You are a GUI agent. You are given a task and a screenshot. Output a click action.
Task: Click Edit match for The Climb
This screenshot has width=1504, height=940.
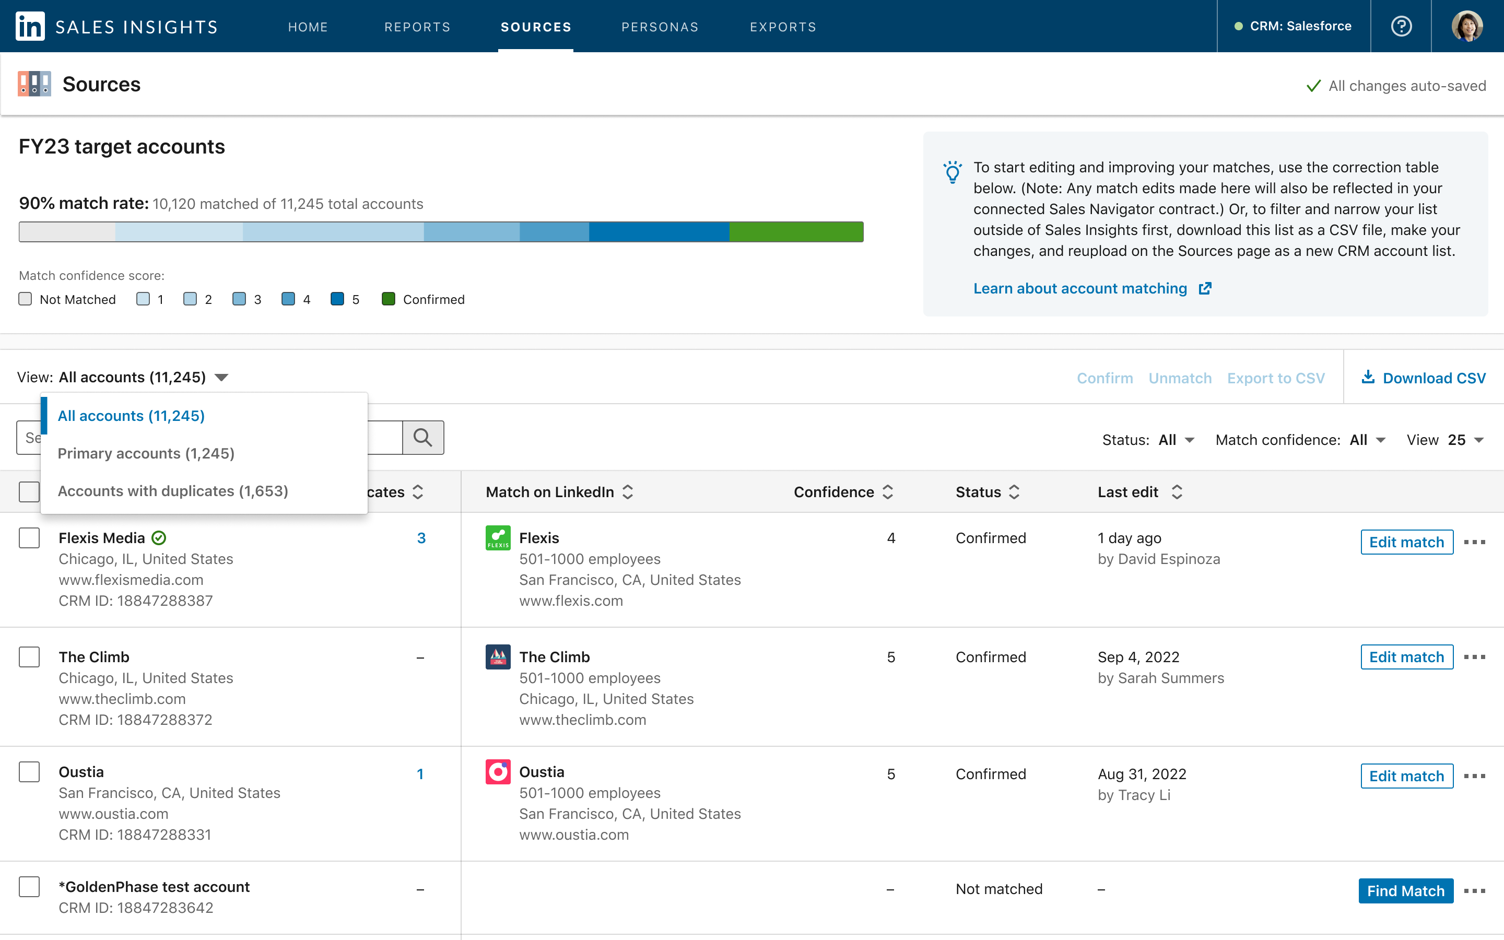click(x=1406, y=657)
